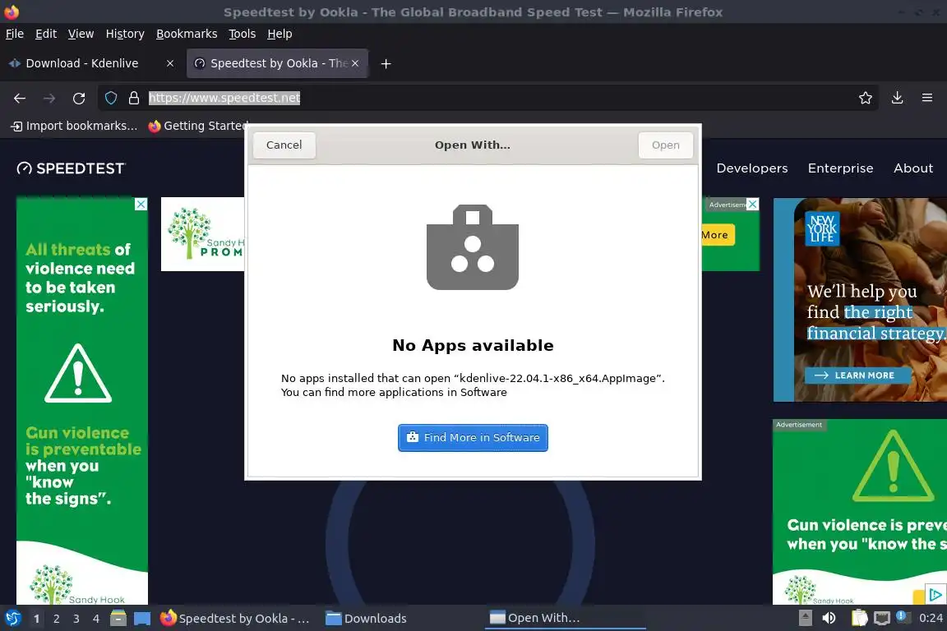947x631 pixels.
Task: Activate Speedtest by Ookla taskbar window
Action: coord(238,618)
